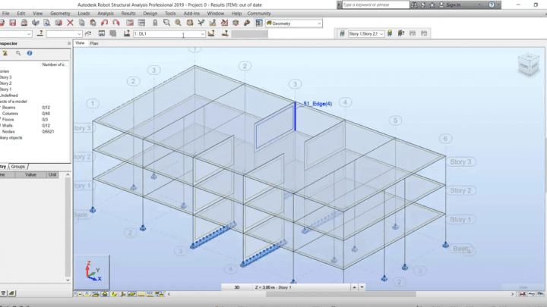Click the Redo red arrow icon
The height and width of the screenshot is (307, 547).
[x=115, y=23]
